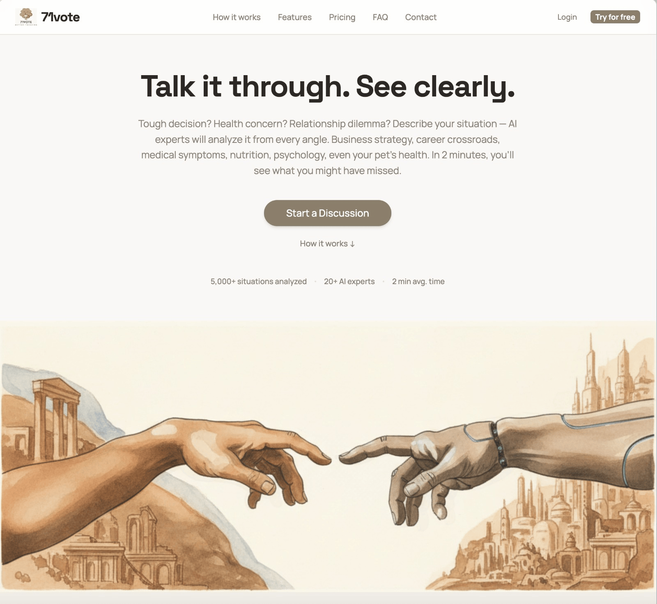657x604 pixels.
Task: Click the 5,000+ situations analyzed stat
Action: coord(259,281)
